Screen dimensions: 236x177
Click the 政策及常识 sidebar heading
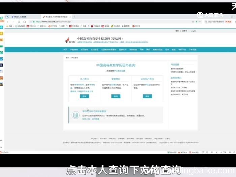pos(176,78)
